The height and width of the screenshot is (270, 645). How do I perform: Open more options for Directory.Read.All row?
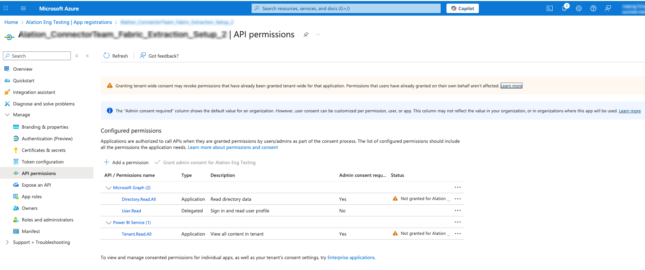[457, 199]
